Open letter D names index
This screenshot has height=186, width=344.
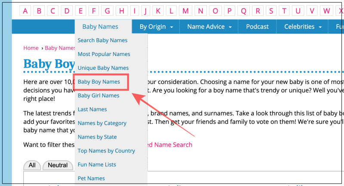tap(67, 11)
